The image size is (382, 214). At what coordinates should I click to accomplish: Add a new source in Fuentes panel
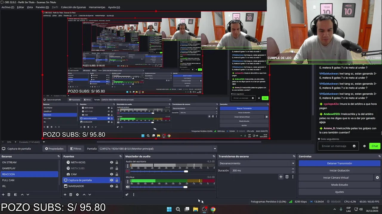(x=65, y=195)
